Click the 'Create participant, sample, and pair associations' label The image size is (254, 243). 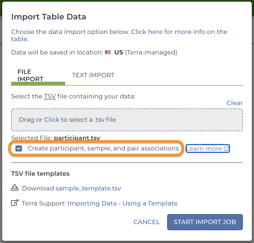(x=103, y=148)
